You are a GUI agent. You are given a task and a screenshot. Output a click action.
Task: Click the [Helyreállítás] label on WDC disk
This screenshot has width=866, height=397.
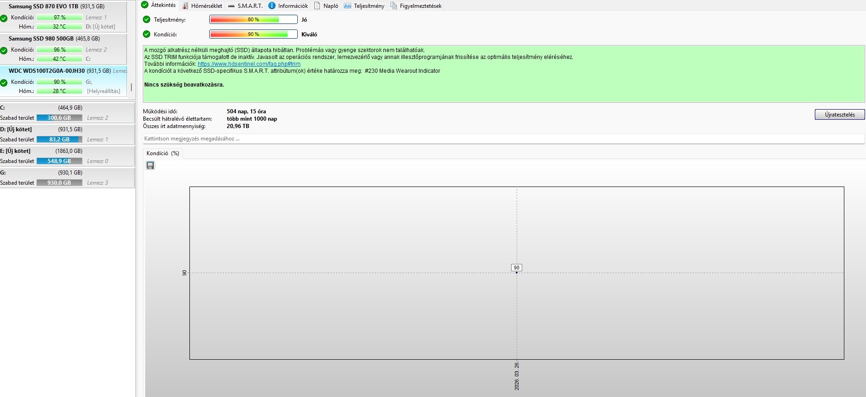[x=104, y=91]
